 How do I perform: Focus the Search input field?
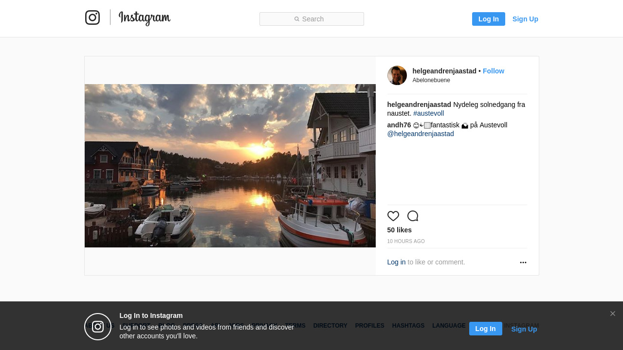pos(311,19)
